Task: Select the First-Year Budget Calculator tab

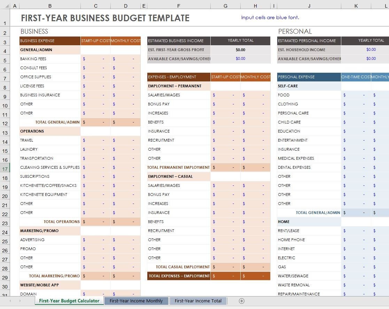Action: [x=69, y=301]
